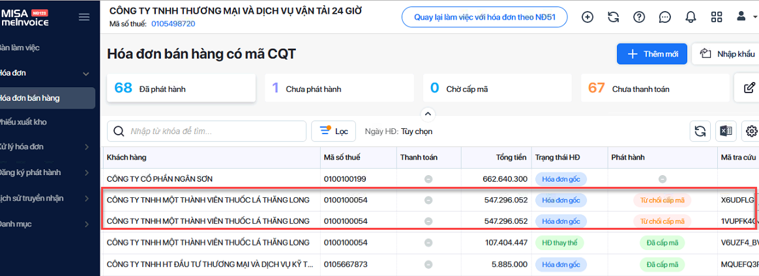The height and width of the screenshot is (276, 759).
Task: Click amount 662.640.300
Action: pos(505,179)
